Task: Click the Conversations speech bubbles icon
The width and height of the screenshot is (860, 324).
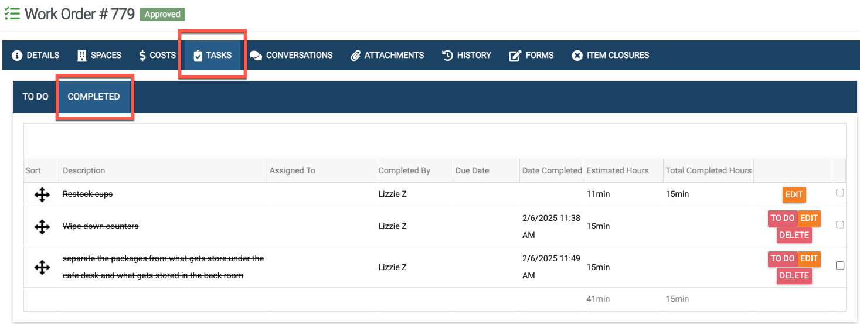Action: [x=256, y=56]
